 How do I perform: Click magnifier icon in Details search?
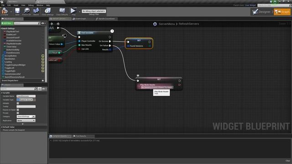[36, 89]
